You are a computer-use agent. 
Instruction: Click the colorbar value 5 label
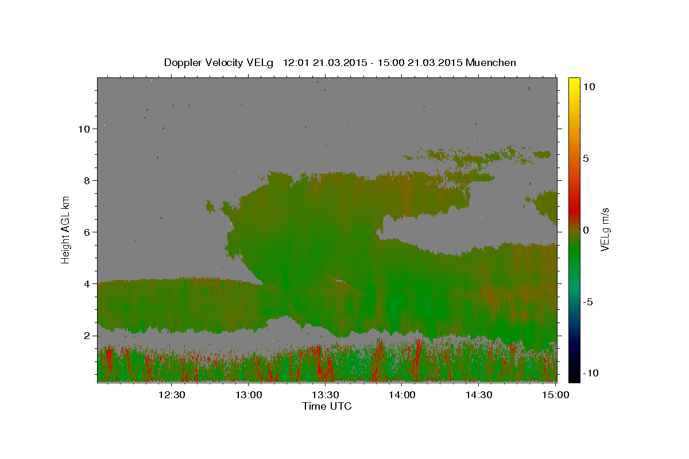pyautogui.click(x=586, y=158)
